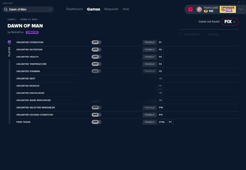Edit the F1 hotkey for Unlimited Hydration
This screenshot has height=170, width=246.
(160, 42)
